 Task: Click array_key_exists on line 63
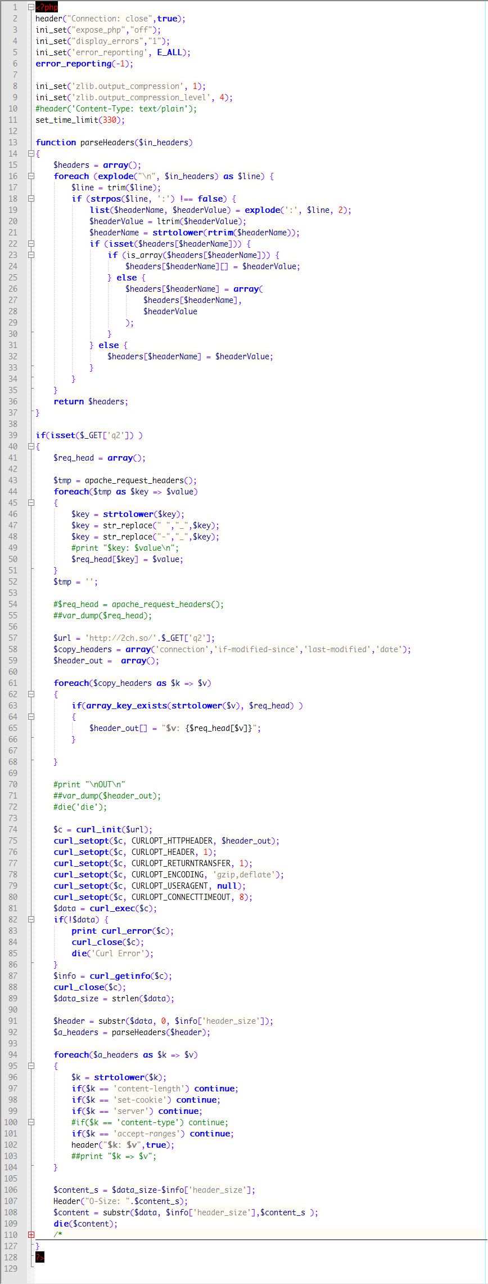click(x=126, y=706)
